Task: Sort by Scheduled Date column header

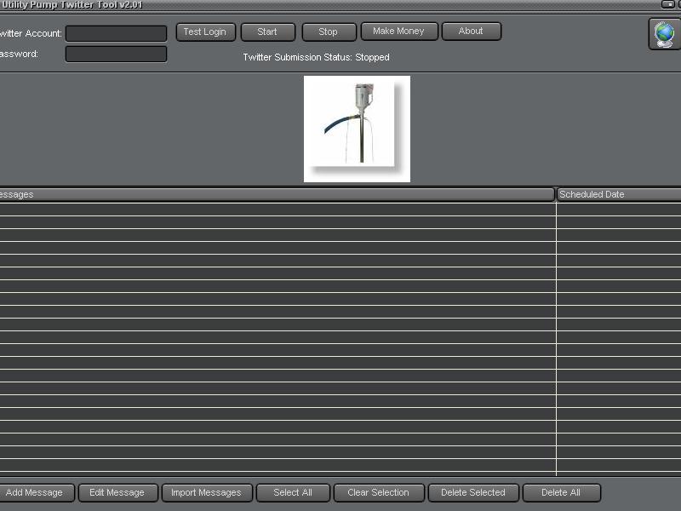Action: pyautogui.click(x=619, y=194)
